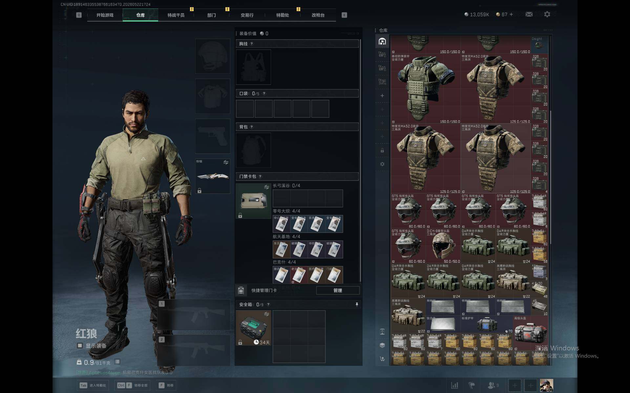Open the statistics bar chart icon
This screenshot has height=393, width=630.
point(455,385)
